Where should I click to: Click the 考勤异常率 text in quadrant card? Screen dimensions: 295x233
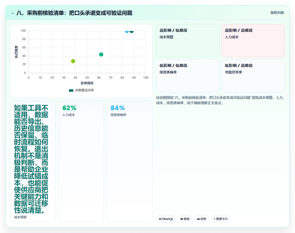[x=233, y=72]
